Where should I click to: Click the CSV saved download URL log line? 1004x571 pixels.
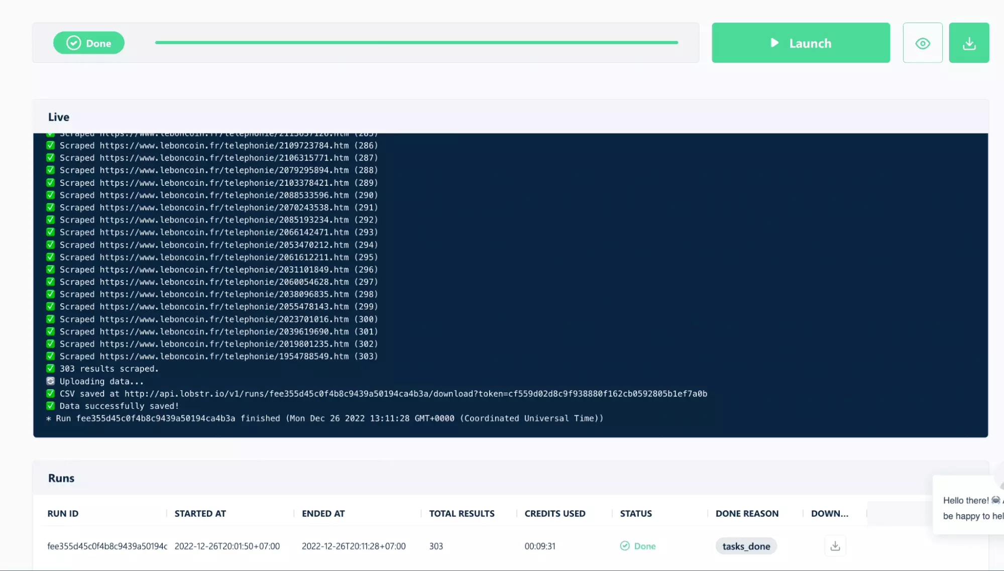tap(383, 394)
